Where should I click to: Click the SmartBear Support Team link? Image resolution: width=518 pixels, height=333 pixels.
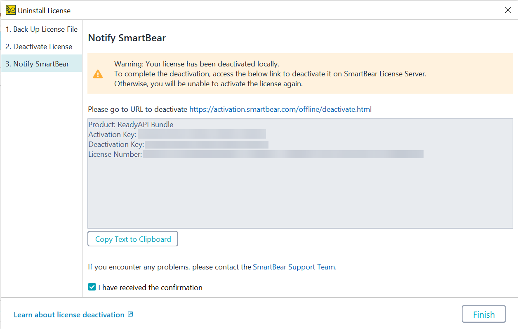294,267
